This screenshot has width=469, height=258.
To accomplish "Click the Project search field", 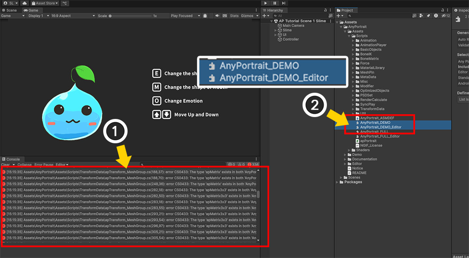I will [x=379, y=16].
